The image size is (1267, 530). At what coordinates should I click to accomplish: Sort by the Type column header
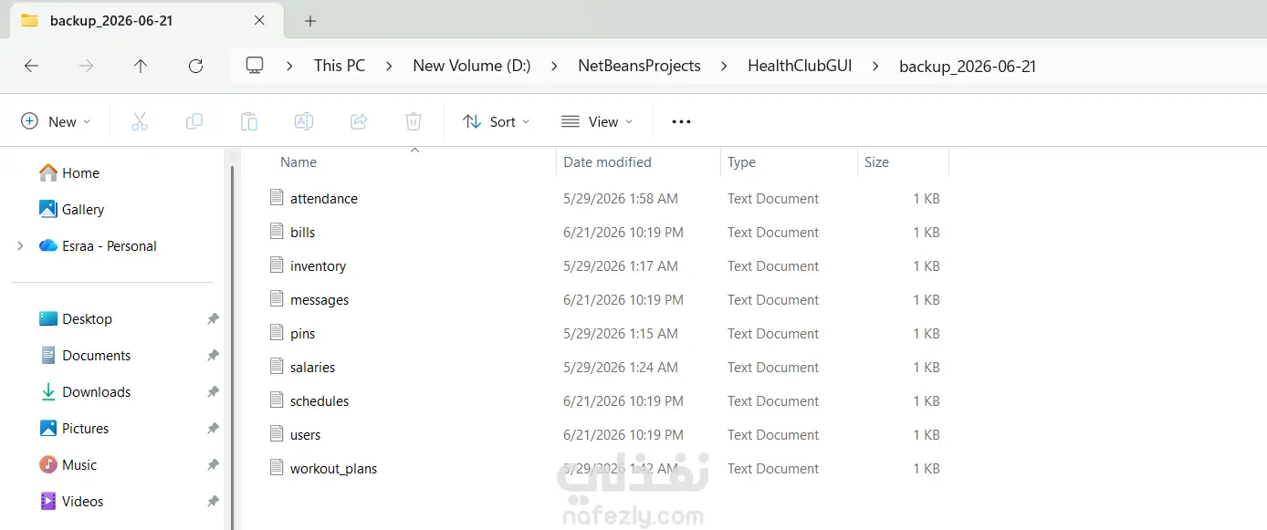pos(741,162)
